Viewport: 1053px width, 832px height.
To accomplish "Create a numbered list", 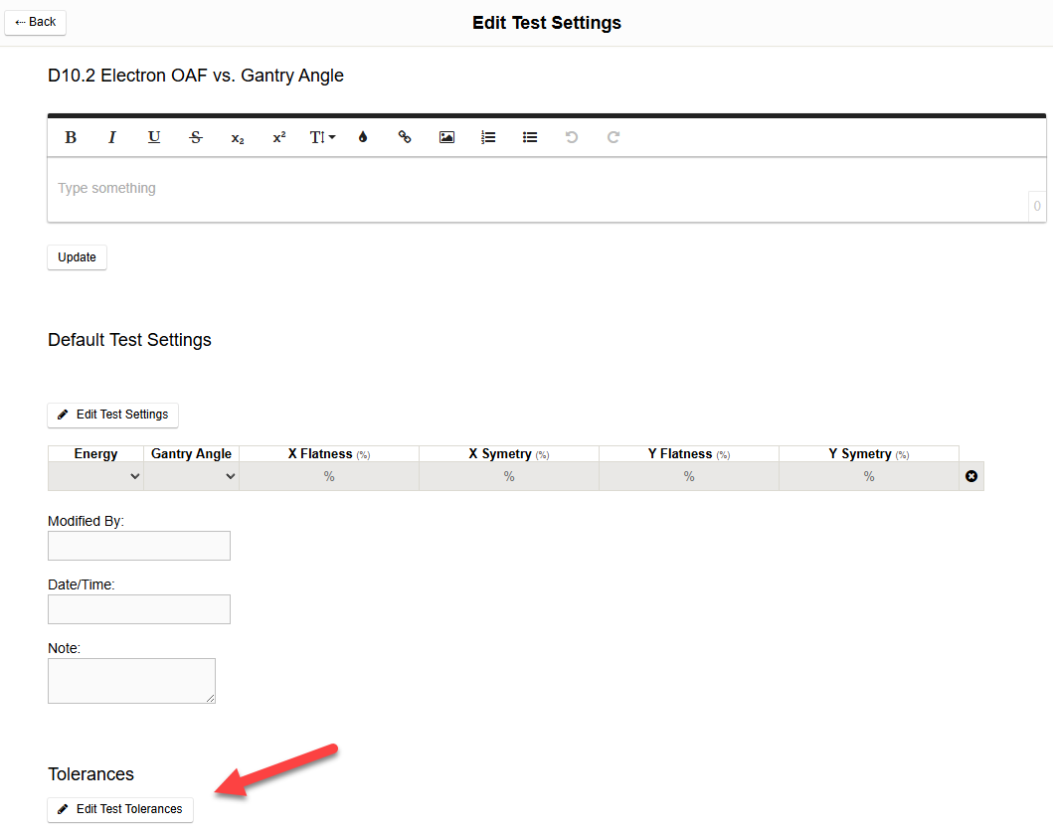I will click(x=488, y=137).
